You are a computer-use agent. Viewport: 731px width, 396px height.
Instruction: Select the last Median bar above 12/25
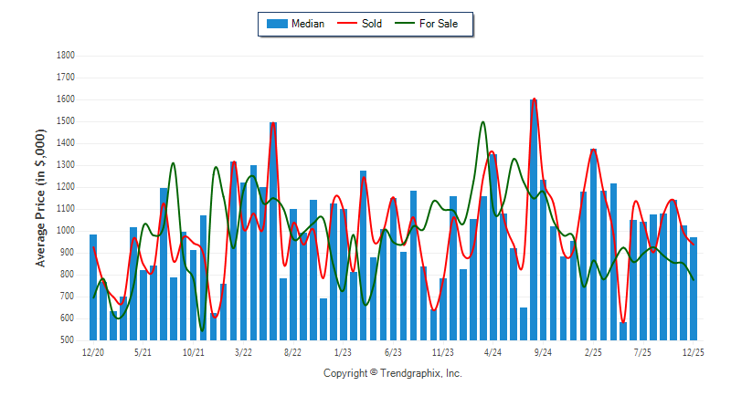(x=694, y=288)
